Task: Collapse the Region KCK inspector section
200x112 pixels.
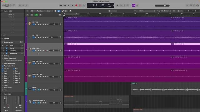Action: [x=2, y=11]
